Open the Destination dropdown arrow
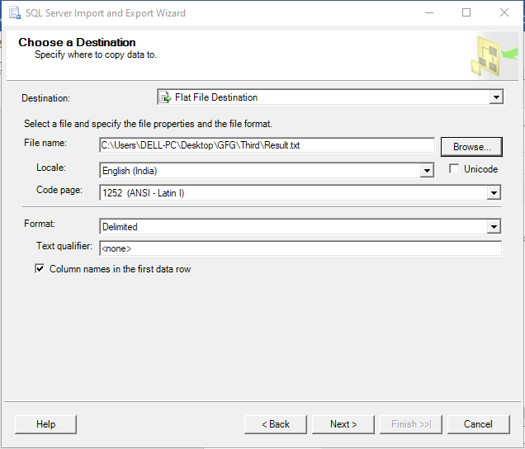Image resolution: width=525 pixels, height=449 pixels. tap(496, 97)
